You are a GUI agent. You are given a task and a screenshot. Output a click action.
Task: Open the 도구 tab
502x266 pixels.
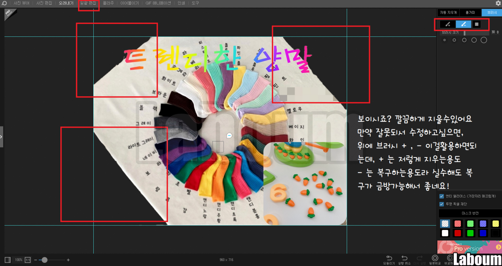point(195,3)
